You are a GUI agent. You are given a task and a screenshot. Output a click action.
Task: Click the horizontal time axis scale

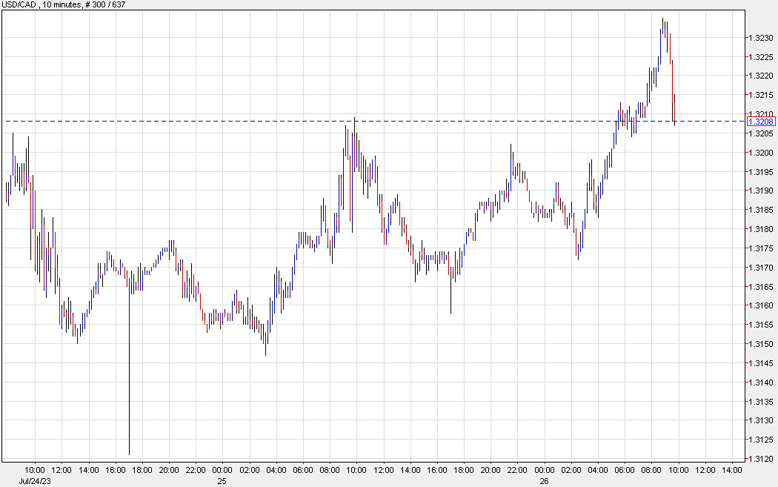[370, 469]
